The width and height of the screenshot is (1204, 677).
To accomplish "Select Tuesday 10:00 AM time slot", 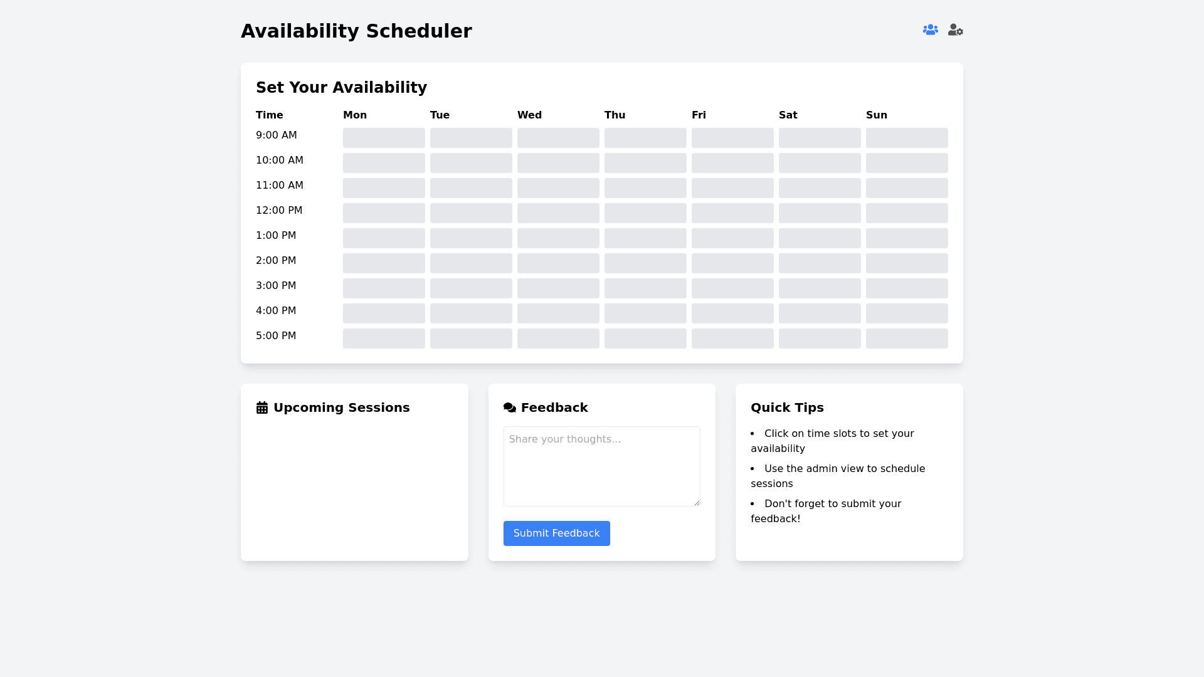I will [x=471, y=163].
